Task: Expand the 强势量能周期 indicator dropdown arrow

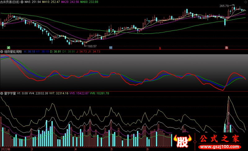Action: tap(2, 52)
